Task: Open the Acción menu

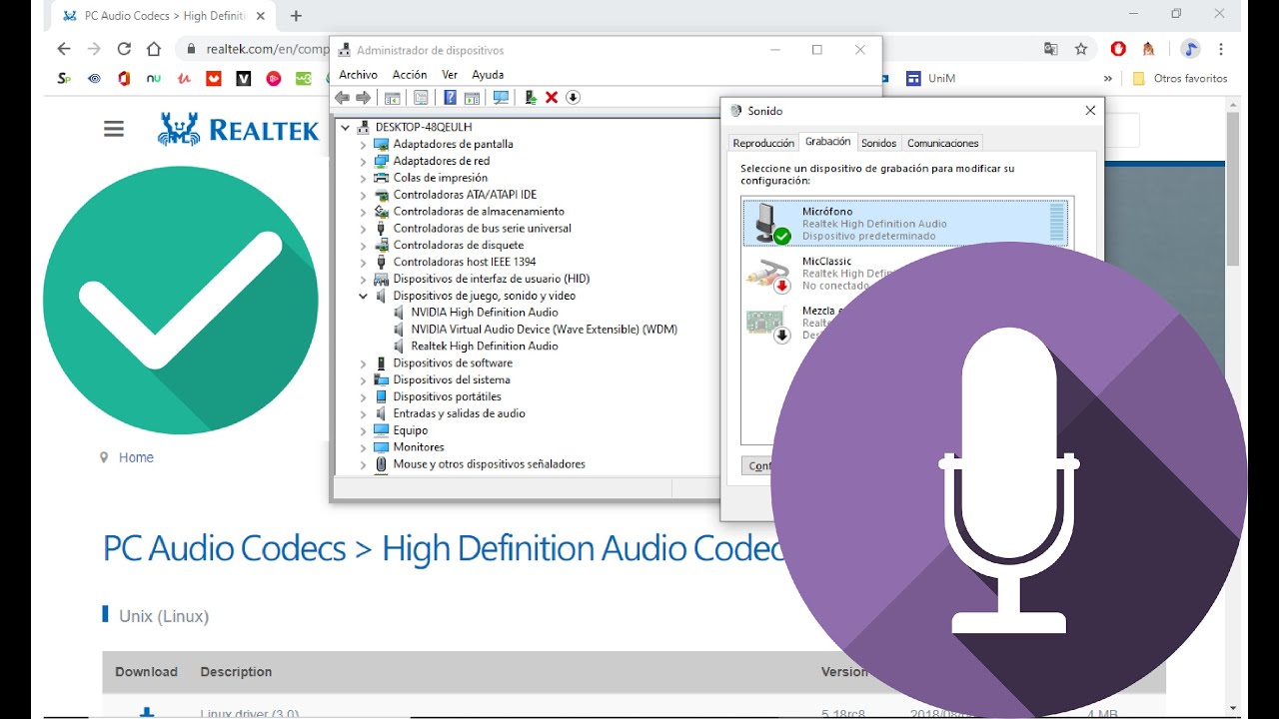Action: point(410,74)
